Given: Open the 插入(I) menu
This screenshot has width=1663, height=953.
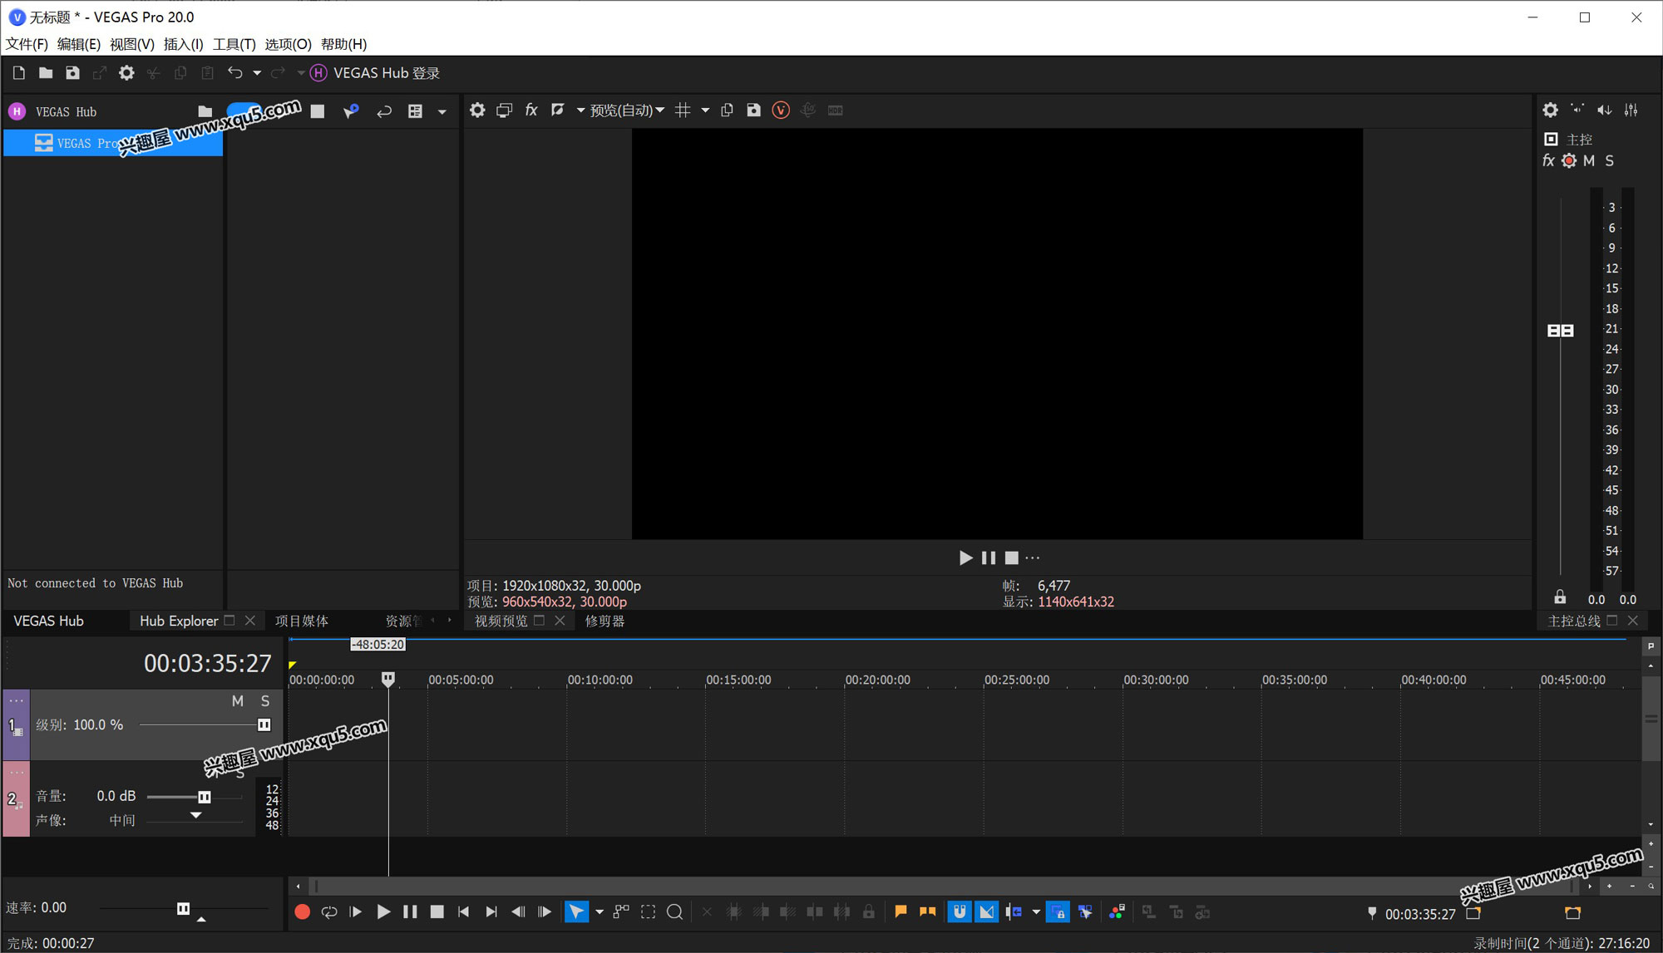Looking at the screenshot, I should [183, 44].
